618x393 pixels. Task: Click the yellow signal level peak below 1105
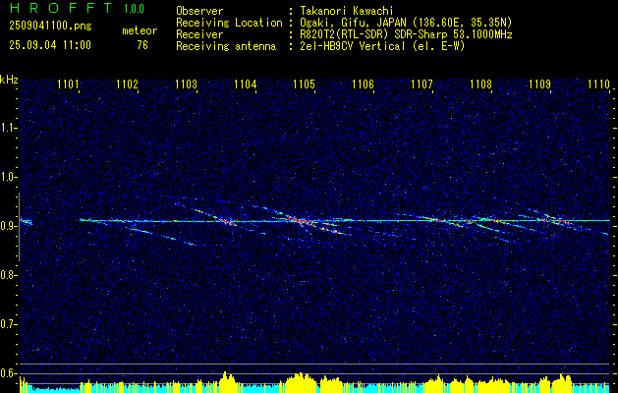301,382
